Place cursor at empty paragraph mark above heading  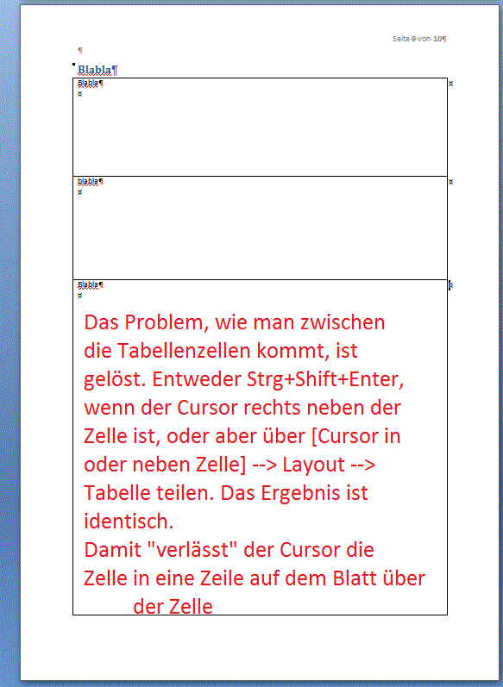[x=80, y=50]
